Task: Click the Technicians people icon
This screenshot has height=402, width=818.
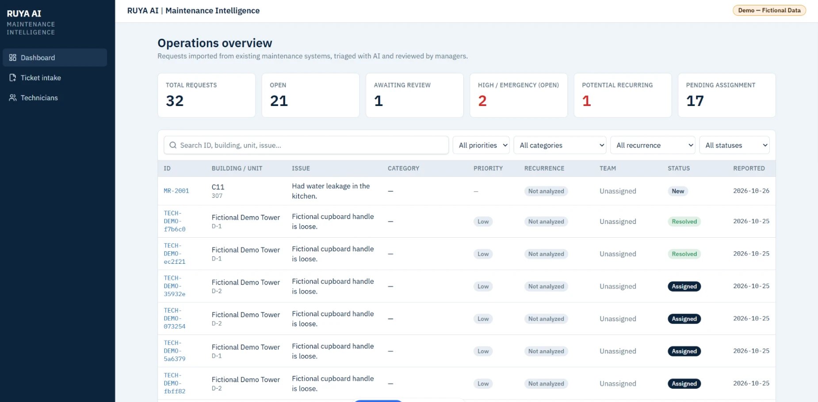Action: pos(13,98)
